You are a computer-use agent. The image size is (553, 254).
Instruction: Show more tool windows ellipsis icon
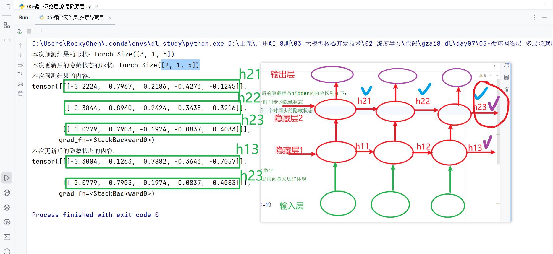tap(7, 40)
